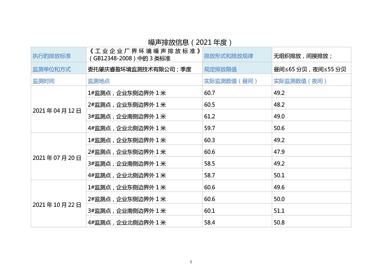Select the daytime value 58.5

237,162
